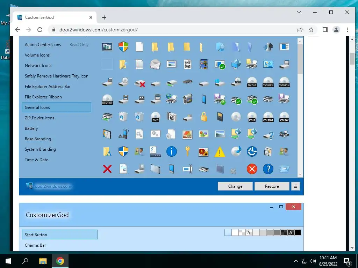Select the gold key icon

(187, 151)
